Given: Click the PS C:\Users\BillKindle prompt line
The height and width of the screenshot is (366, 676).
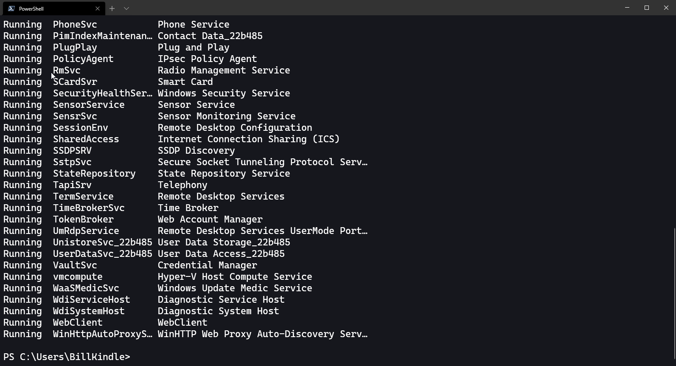Looking at the screenshot, I should (67, 357).
